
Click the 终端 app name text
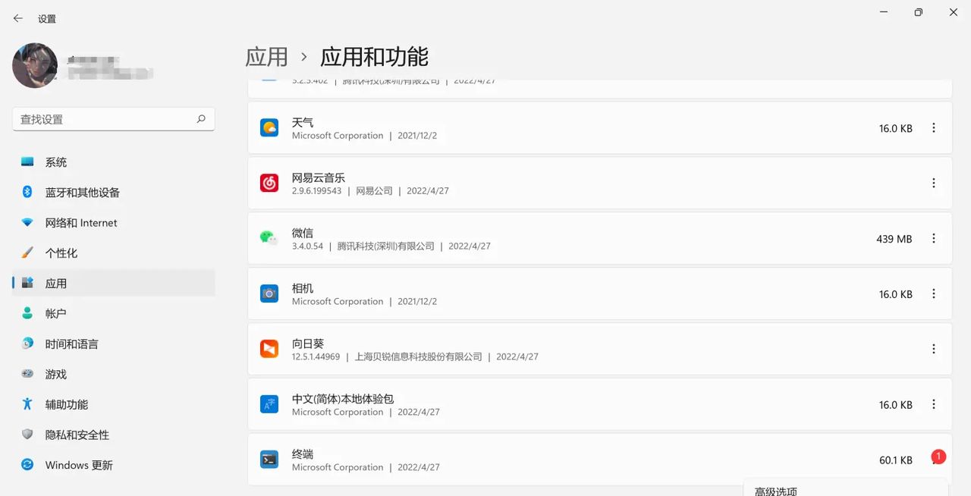303,454
